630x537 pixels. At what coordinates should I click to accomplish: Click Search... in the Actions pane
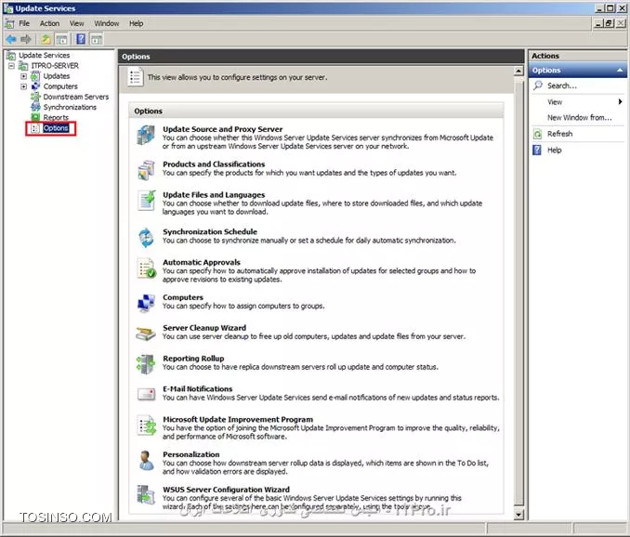pos(561,85)
